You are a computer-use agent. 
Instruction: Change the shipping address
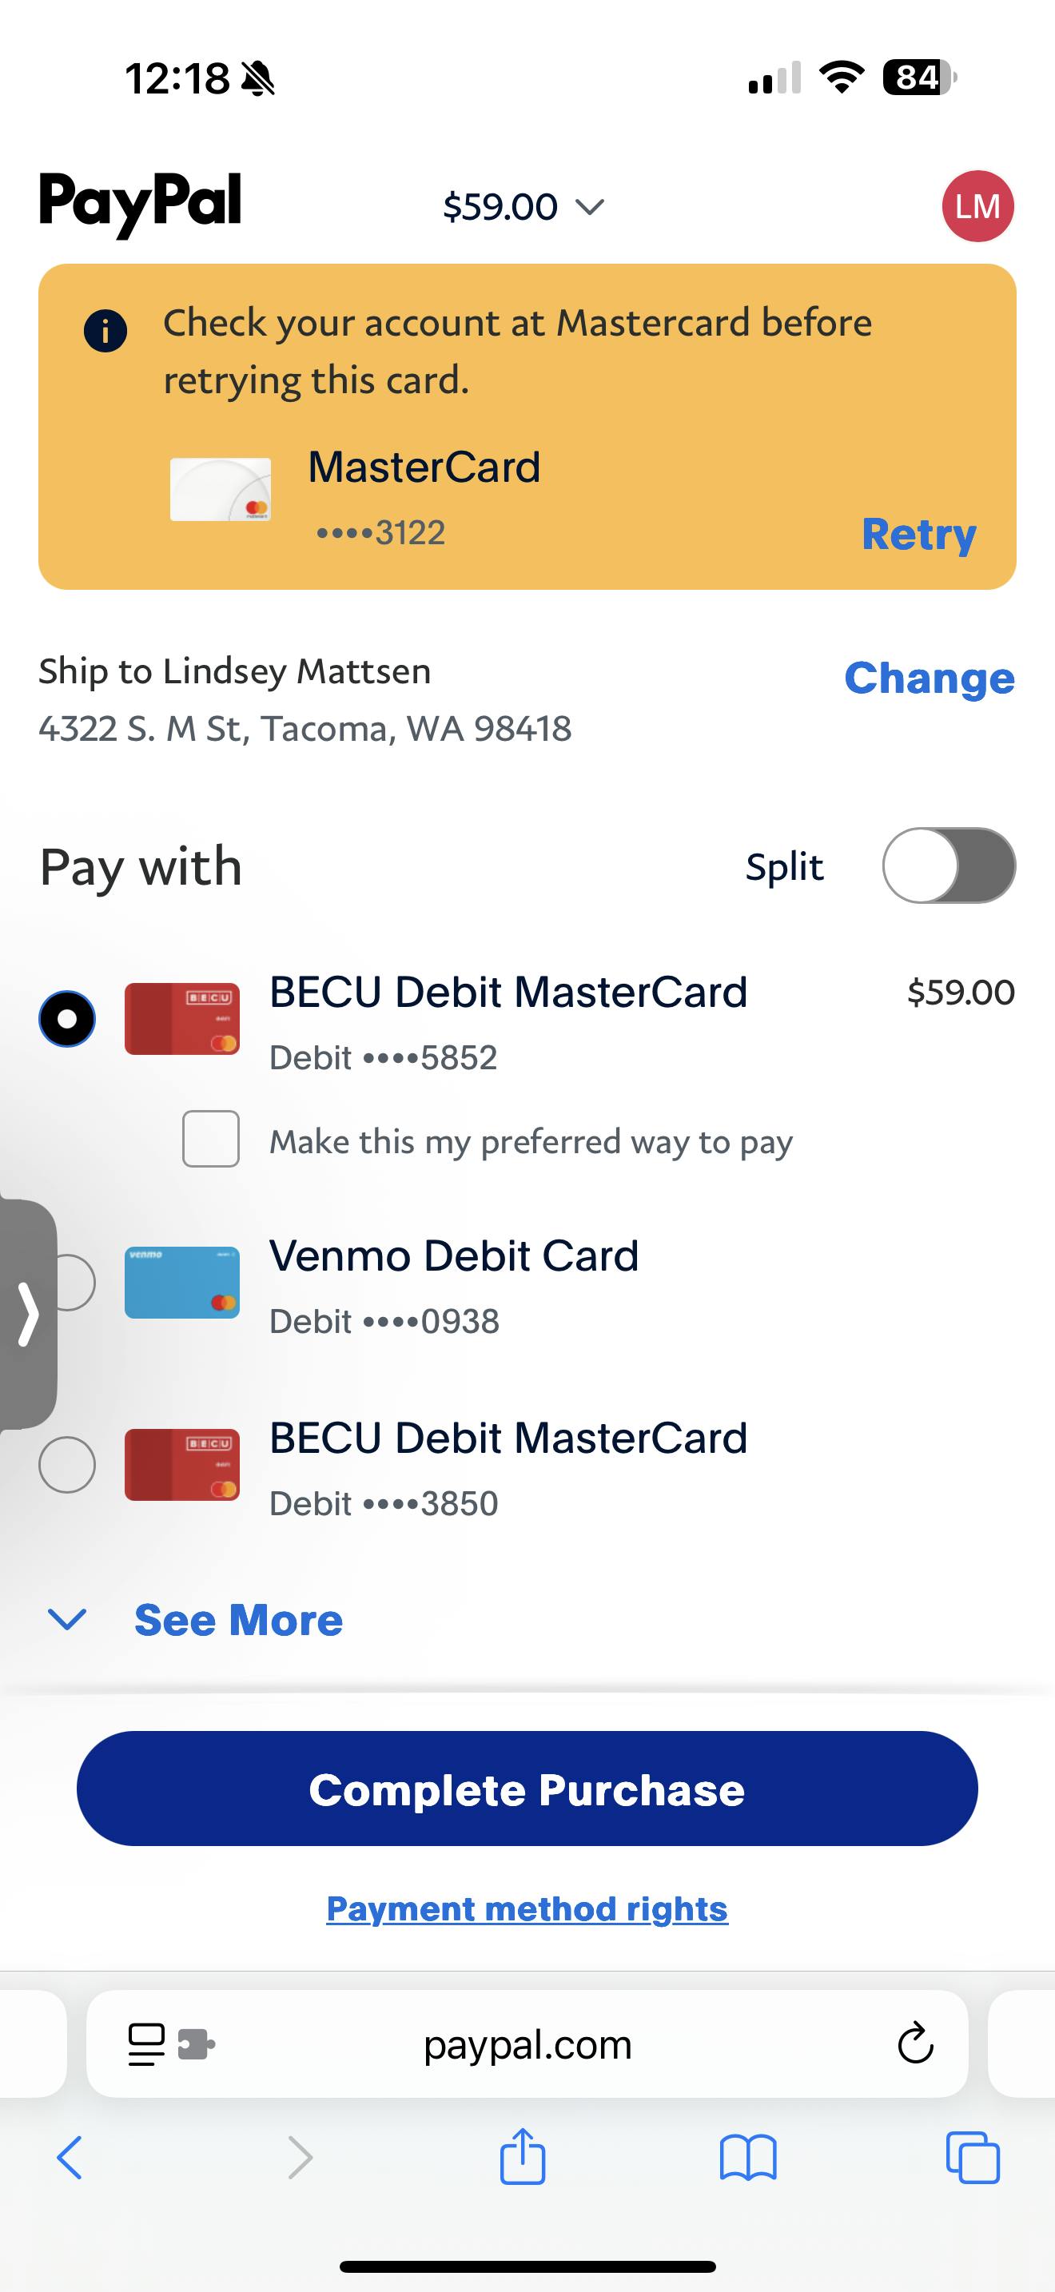[x=929, y=678]
